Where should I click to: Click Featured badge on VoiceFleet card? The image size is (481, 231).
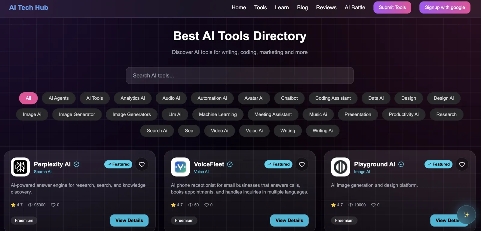pyautogui.click(x=278, y=164)
